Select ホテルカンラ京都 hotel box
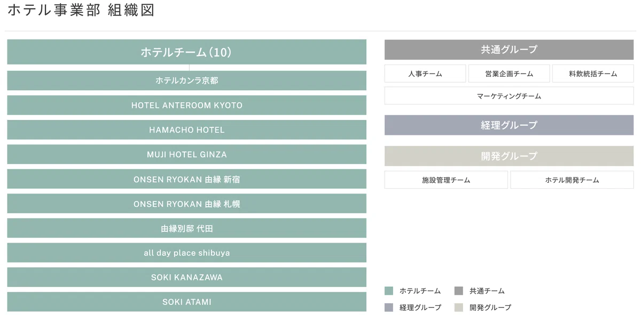 point(186,80)
